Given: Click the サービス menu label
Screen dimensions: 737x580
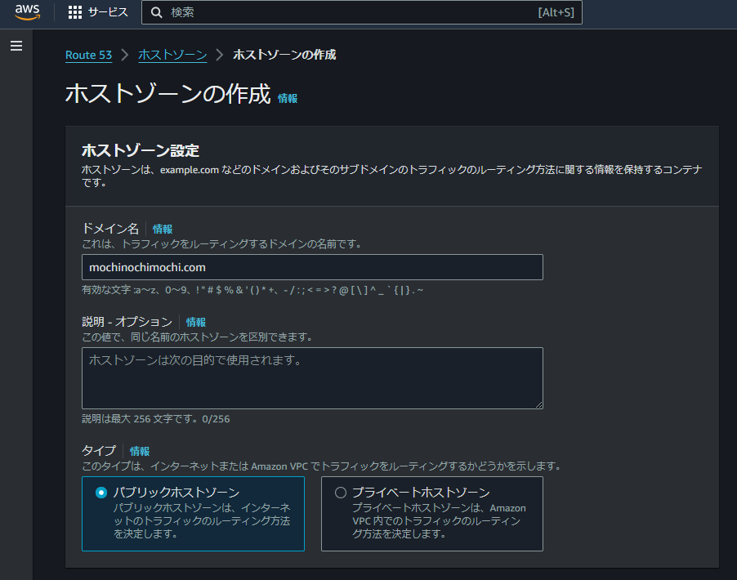Looking at the screenshot, I should pyautogui.click(x=108, y=12).
